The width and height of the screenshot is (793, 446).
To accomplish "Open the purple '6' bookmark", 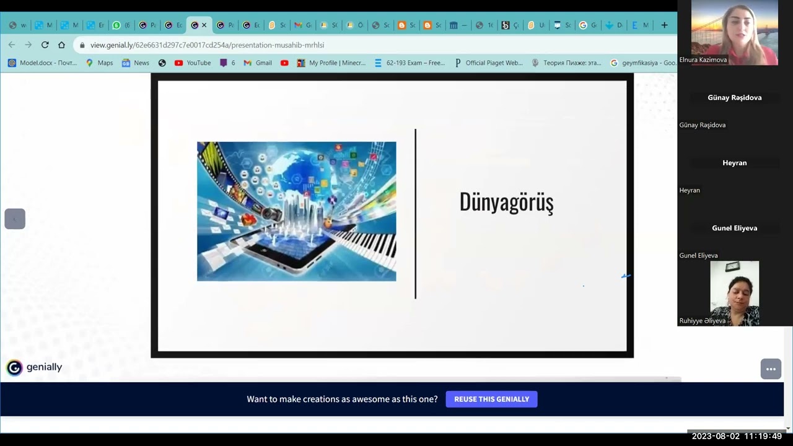I will [227, 63].
